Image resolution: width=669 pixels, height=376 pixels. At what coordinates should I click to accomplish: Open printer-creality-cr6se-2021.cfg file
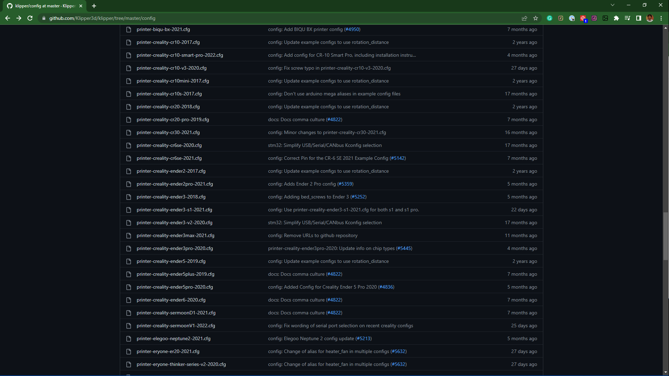coord(169,158)
